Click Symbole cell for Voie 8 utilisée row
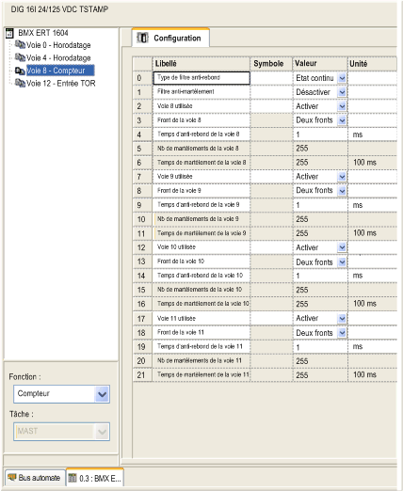 271,106
